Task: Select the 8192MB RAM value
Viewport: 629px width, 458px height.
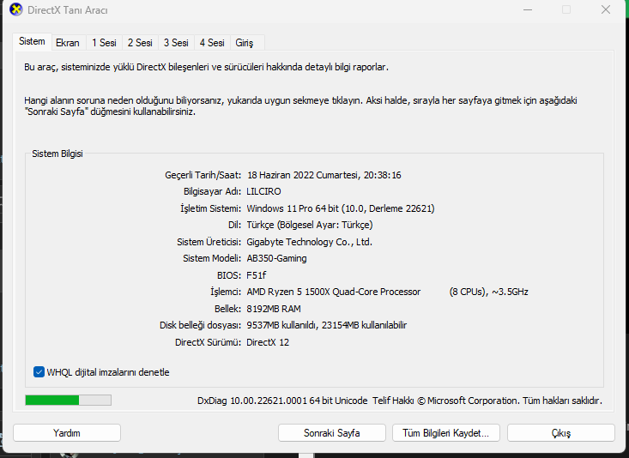Action: [274, 309]
